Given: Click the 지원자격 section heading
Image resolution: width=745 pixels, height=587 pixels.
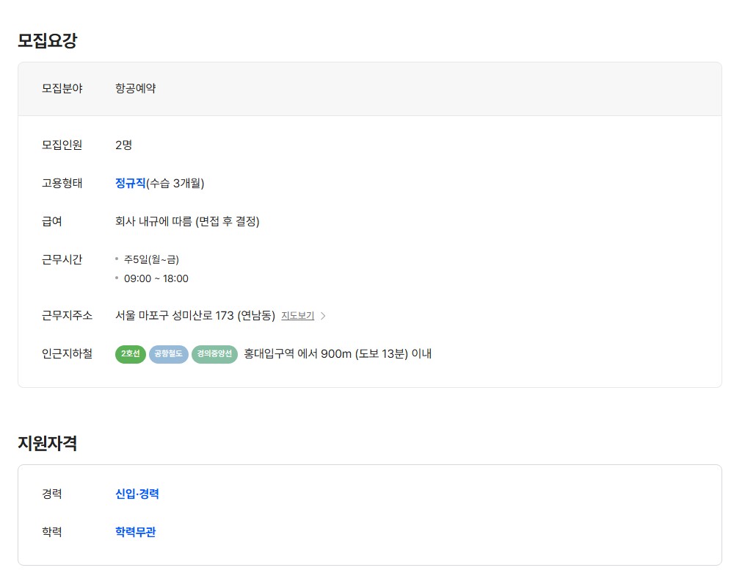Looking at the screenshot, I should tap(47, 443).
